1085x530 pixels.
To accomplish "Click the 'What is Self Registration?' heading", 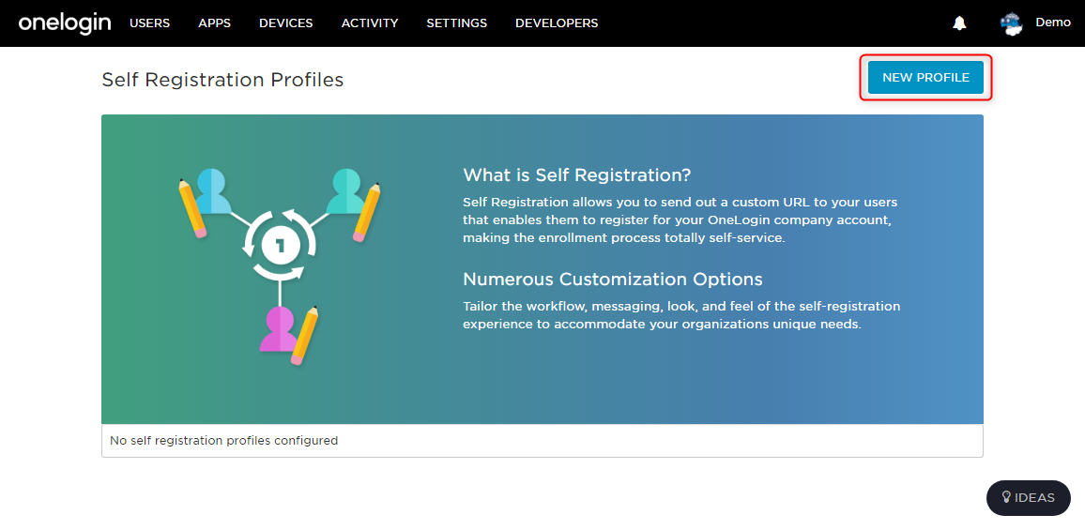I will [576, 174].
